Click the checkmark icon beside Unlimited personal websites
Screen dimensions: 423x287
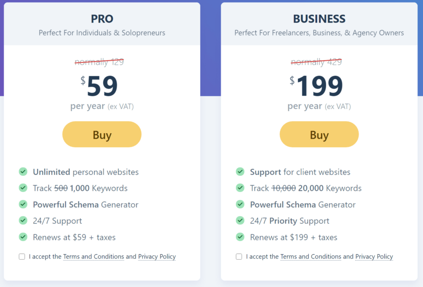point(23,172)
